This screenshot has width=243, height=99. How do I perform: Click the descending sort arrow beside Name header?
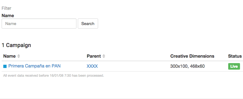coord(19,57)
